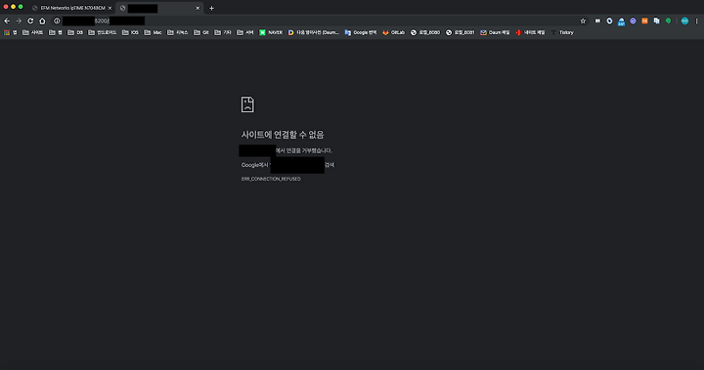This screenshot has width=704, height=370.
Task: Open the 사이트 bookmark folder
Action: coord(33,32)
